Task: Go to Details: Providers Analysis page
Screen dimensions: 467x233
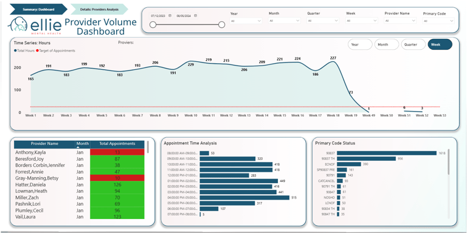Action: click(x=99, y=9)
